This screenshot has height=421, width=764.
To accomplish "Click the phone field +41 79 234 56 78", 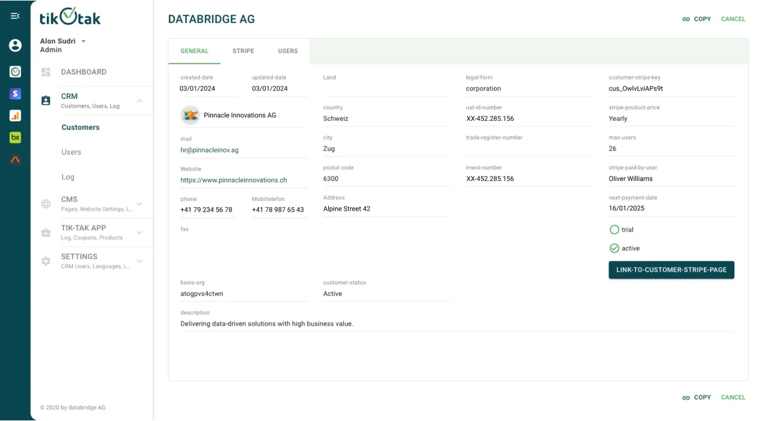I will (x=208, y=206).
